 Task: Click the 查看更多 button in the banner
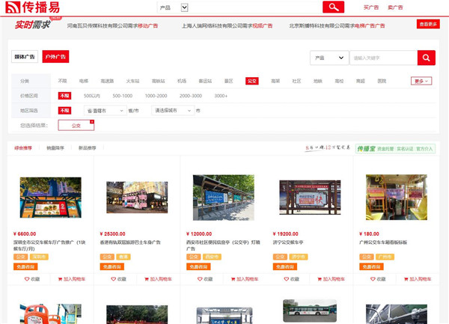428,25
